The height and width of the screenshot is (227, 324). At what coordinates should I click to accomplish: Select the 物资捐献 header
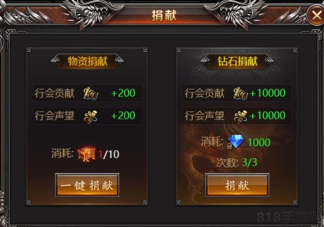(87, 61)
